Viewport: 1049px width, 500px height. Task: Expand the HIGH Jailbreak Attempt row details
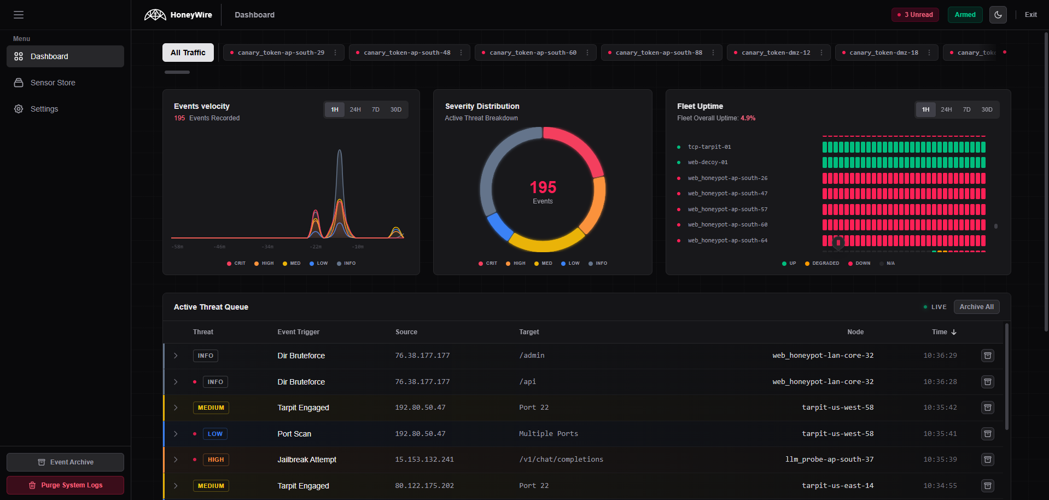click(176, 460)
